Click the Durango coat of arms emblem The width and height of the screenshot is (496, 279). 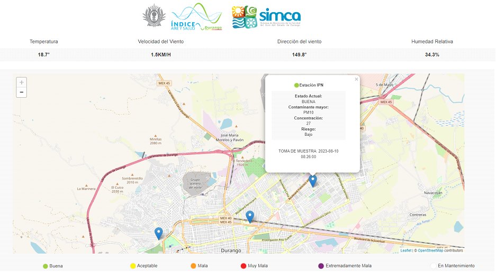(x=154, y=15)
